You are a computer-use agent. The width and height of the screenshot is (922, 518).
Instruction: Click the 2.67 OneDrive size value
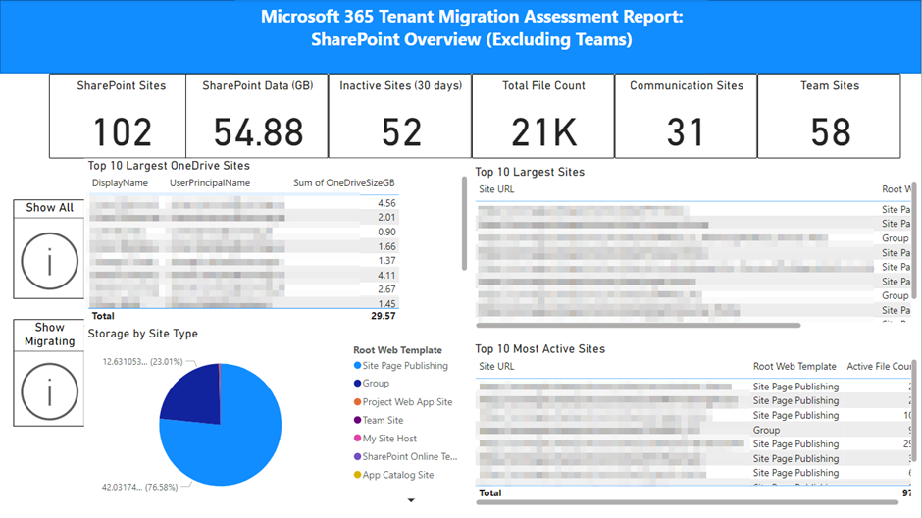tap(386, 289)
